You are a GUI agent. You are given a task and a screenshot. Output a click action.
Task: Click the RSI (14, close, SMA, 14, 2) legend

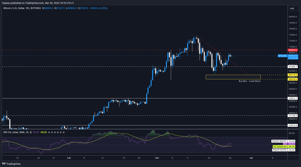pyautogui.click(x=17, y=132)
